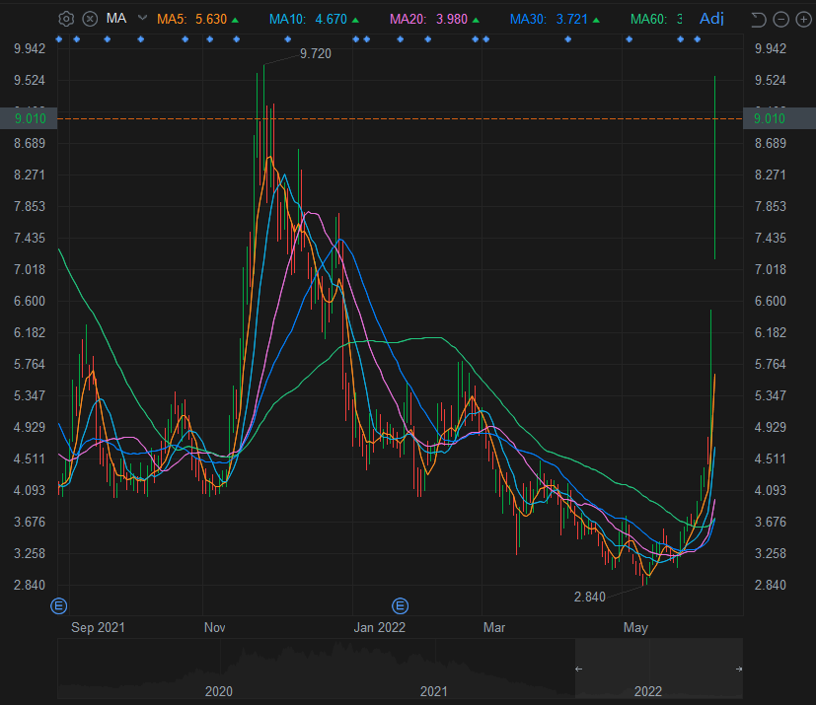Remove the MA indicator with the circled X
Image resolution: width=816 pixels, height=705 pixels.
(90, 20)
